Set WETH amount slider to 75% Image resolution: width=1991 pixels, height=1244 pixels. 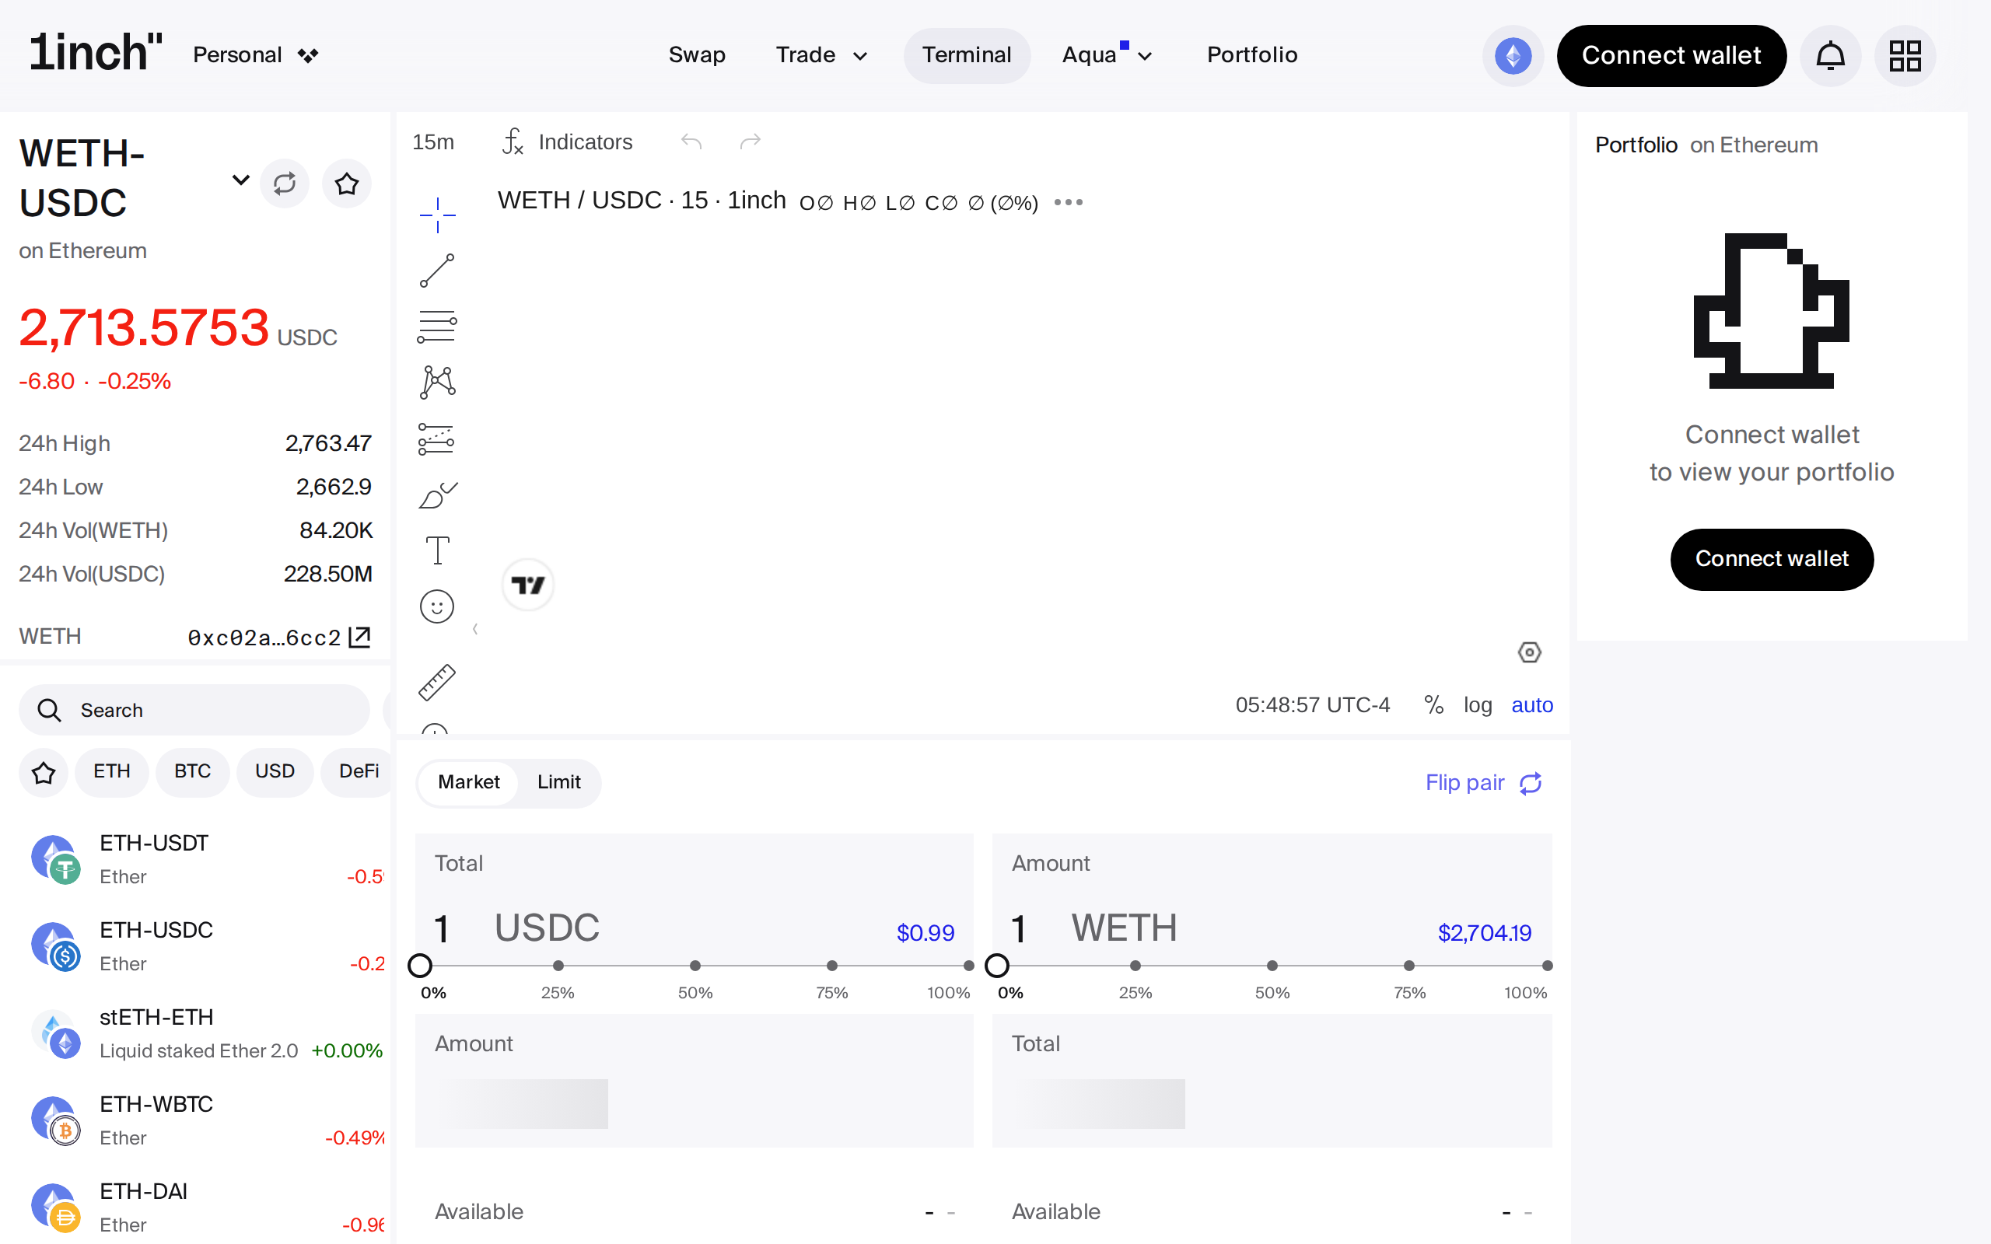coord(1409,966)
